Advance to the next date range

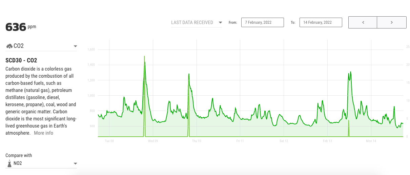click(x=392, y=22)
